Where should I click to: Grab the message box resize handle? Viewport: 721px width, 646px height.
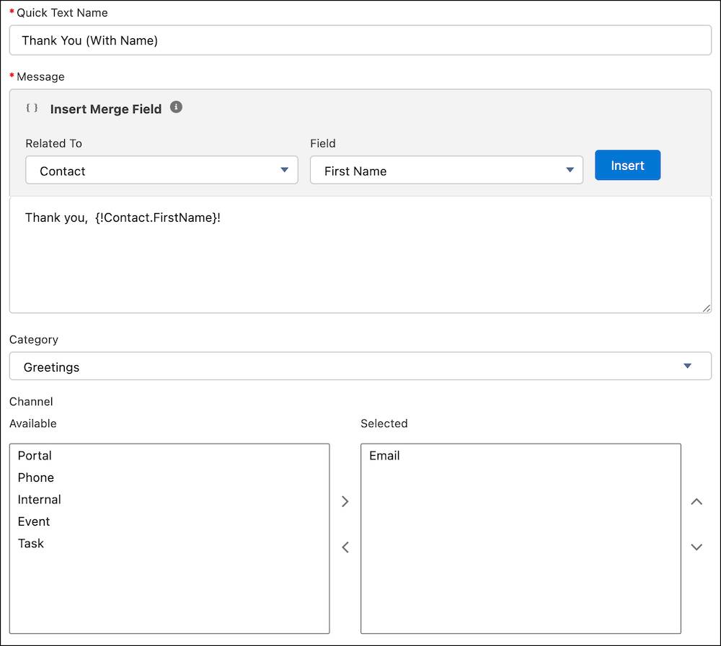(707, 308)
